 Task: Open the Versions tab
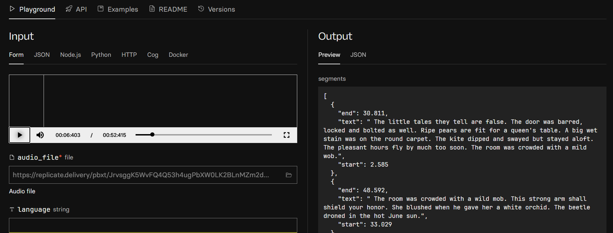pos(217,9)
